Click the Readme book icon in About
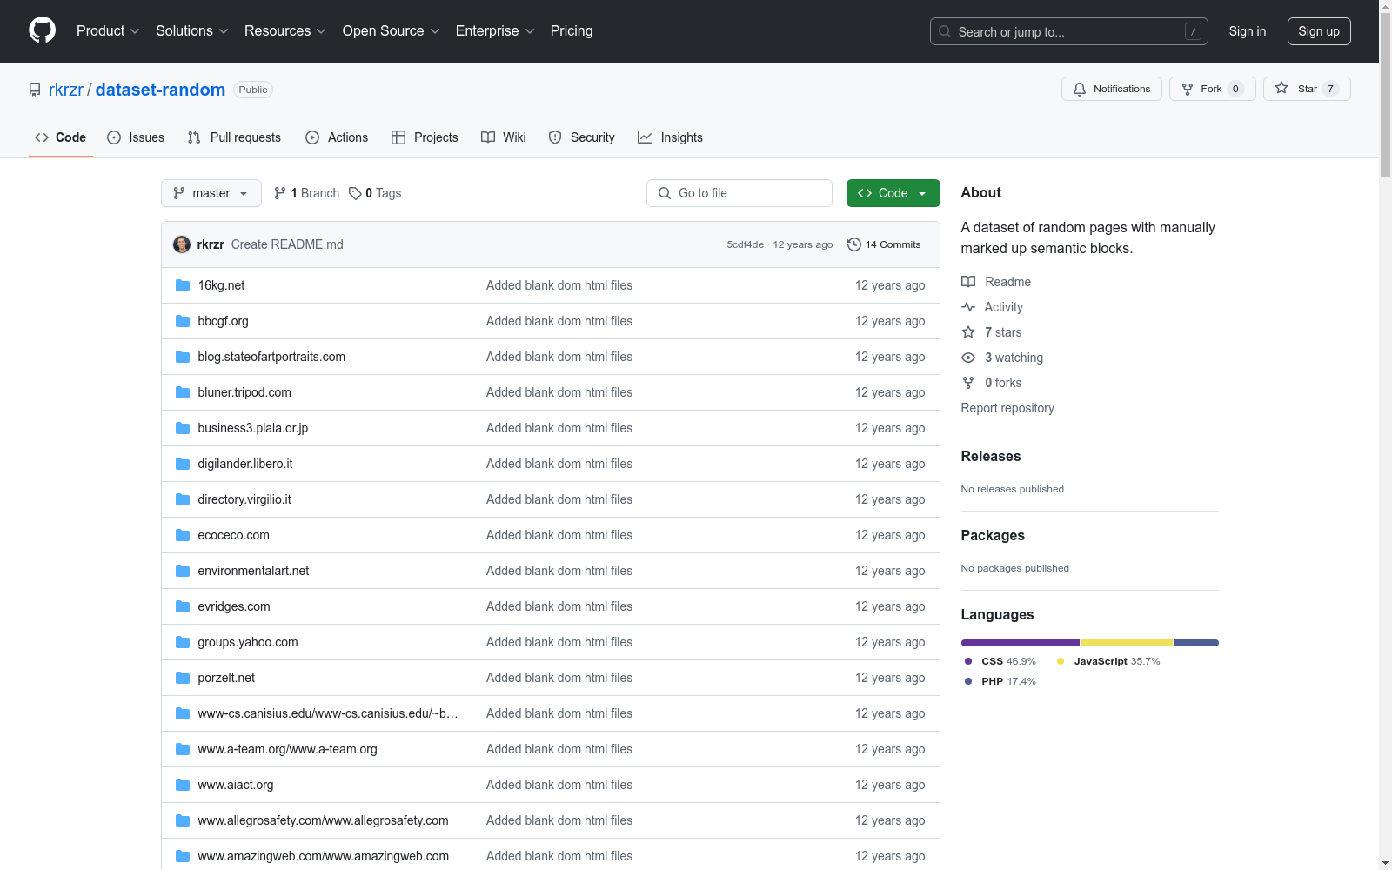 coord(968,282)
